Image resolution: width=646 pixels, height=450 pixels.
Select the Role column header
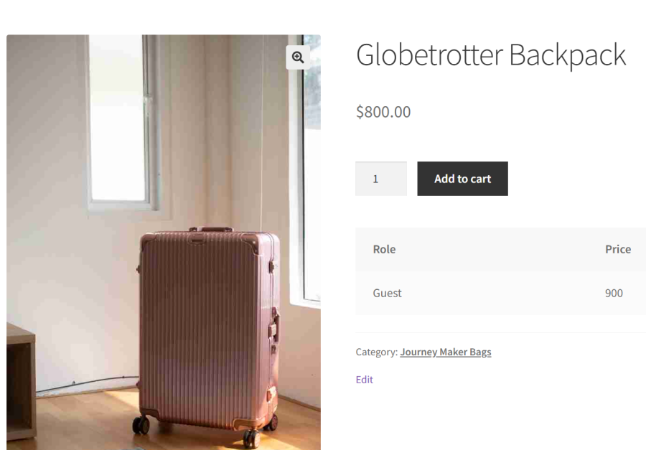tap(384, 249)
